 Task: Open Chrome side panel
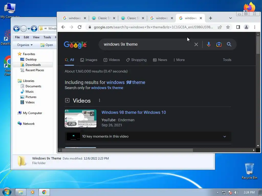pyautogui.click(x=238, y=27)
